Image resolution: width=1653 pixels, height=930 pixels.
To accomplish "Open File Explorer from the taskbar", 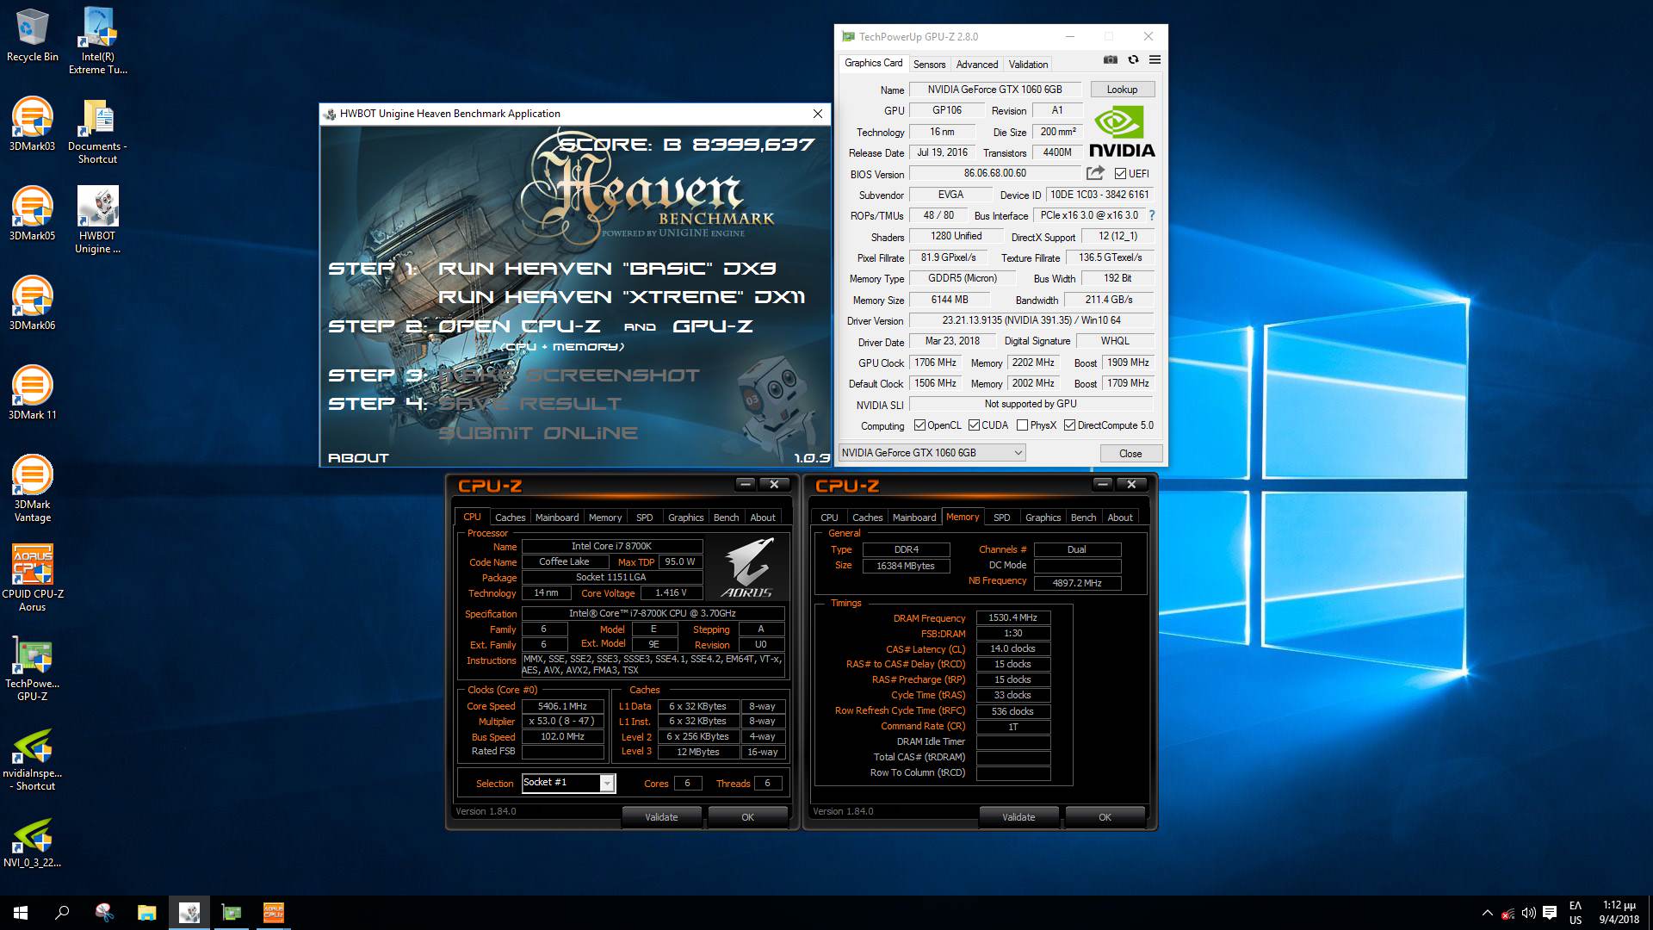I will click(x=146, y=913).
